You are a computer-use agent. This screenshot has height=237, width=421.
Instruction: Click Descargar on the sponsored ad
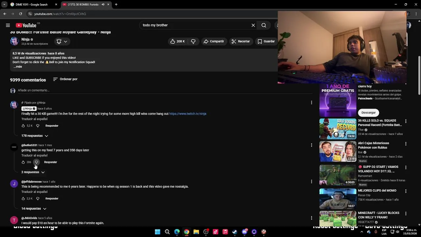(x=368, y=113)
